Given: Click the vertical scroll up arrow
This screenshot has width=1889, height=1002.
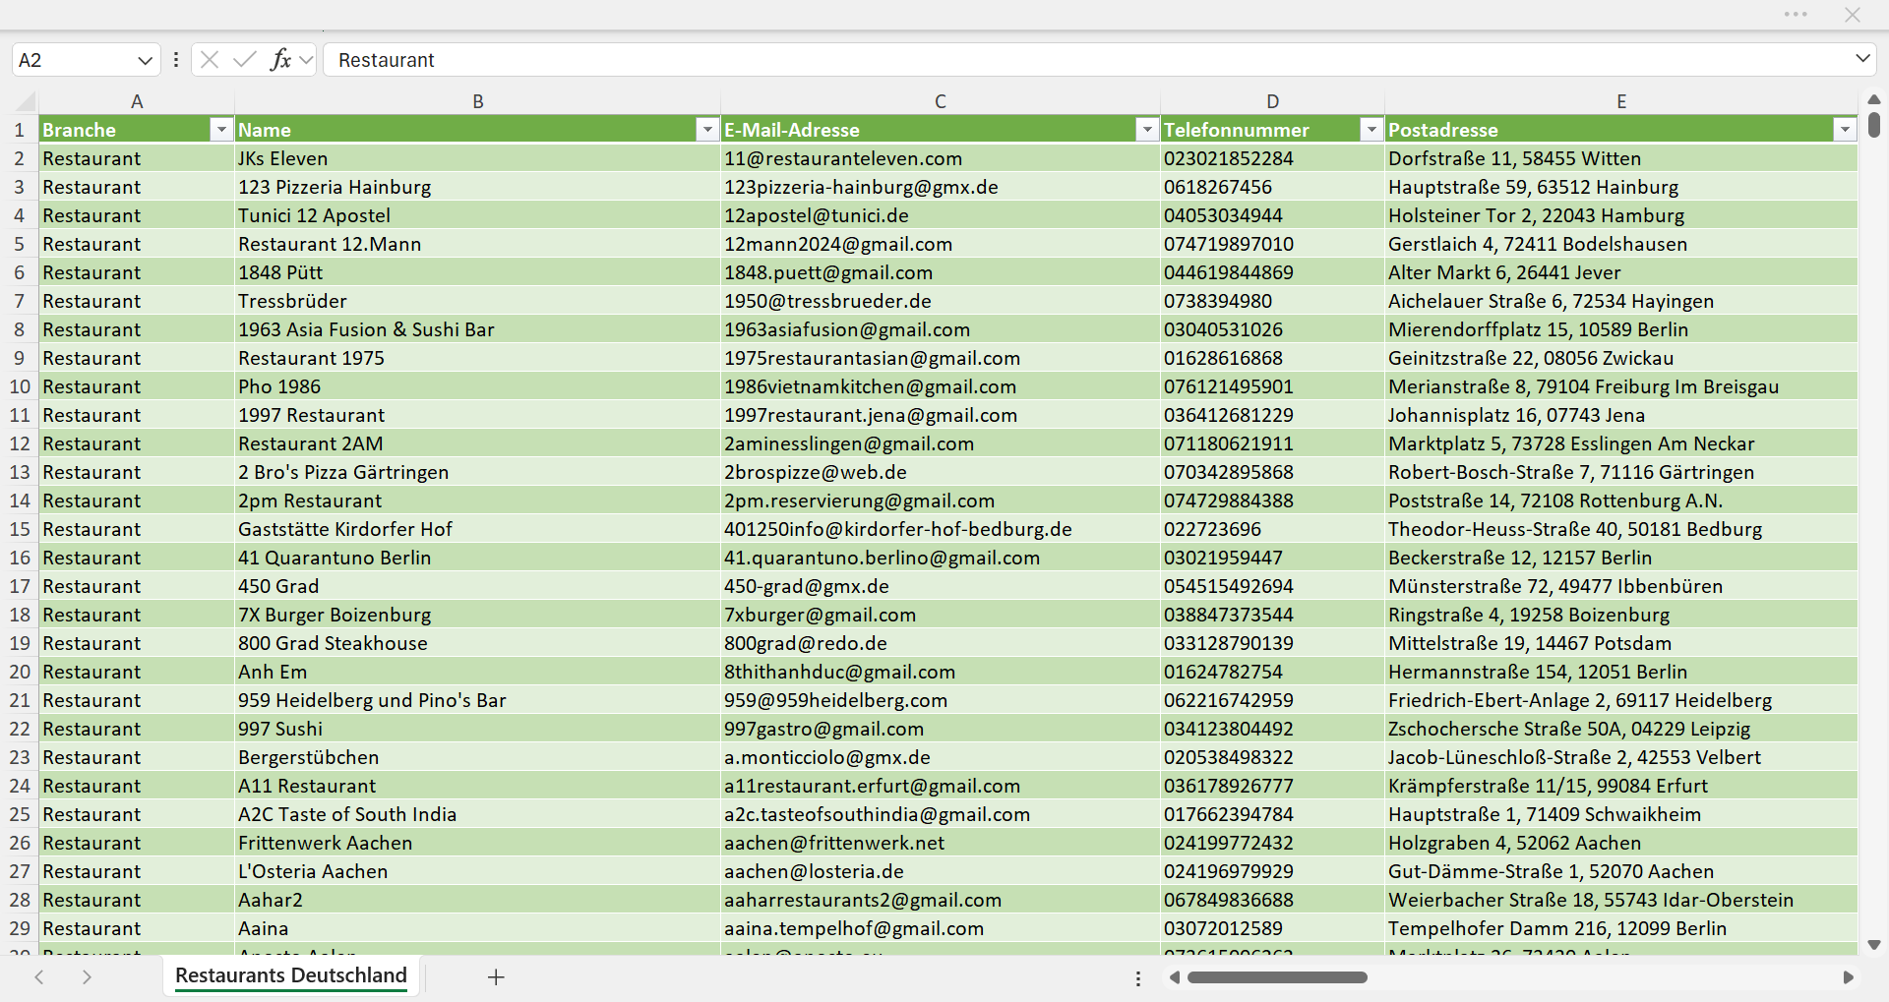Looking at the screenshot, I should (1874, 99).
